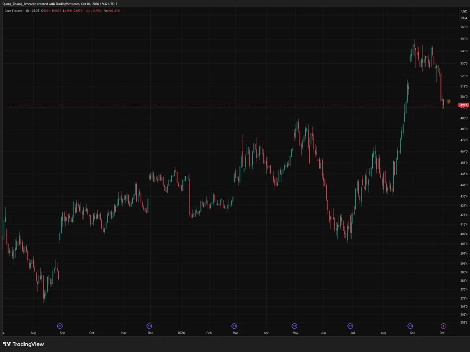Click the contract rollover icon above Dec
Viewport: 470px width, 352px height.
pyautogui.click(x=149, y=326)
